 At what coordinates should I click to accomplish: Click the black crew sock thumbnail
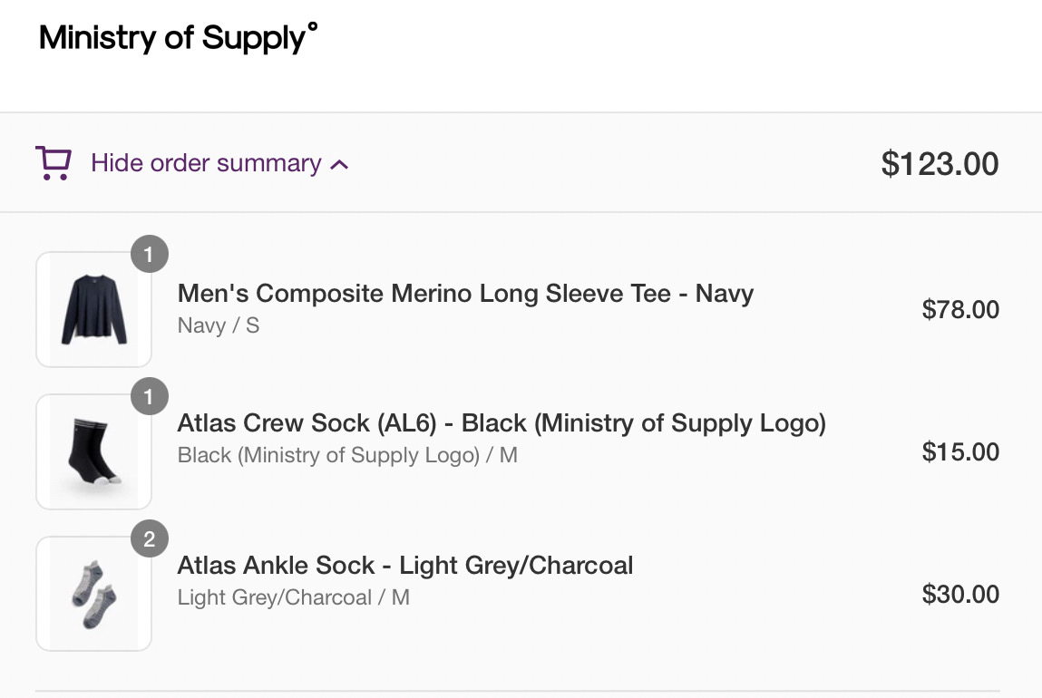pyautogui.click(x=93, y=451)
